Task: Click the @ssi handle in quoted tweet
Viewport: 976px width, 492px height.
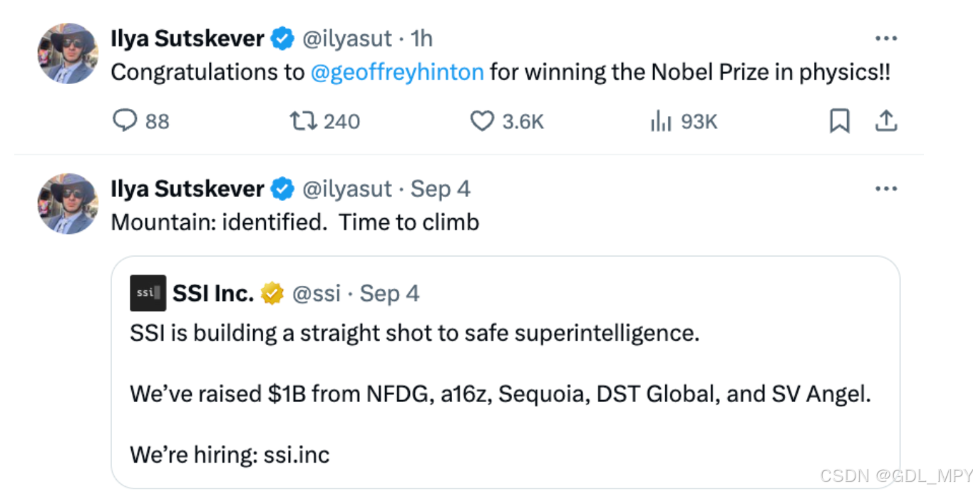Action: 316,293
